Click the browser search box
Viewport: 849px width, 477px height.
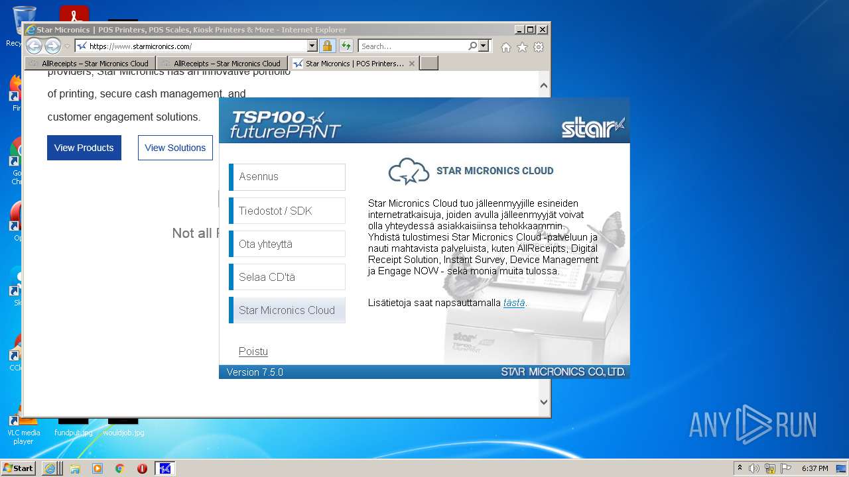tap(413, 46)
